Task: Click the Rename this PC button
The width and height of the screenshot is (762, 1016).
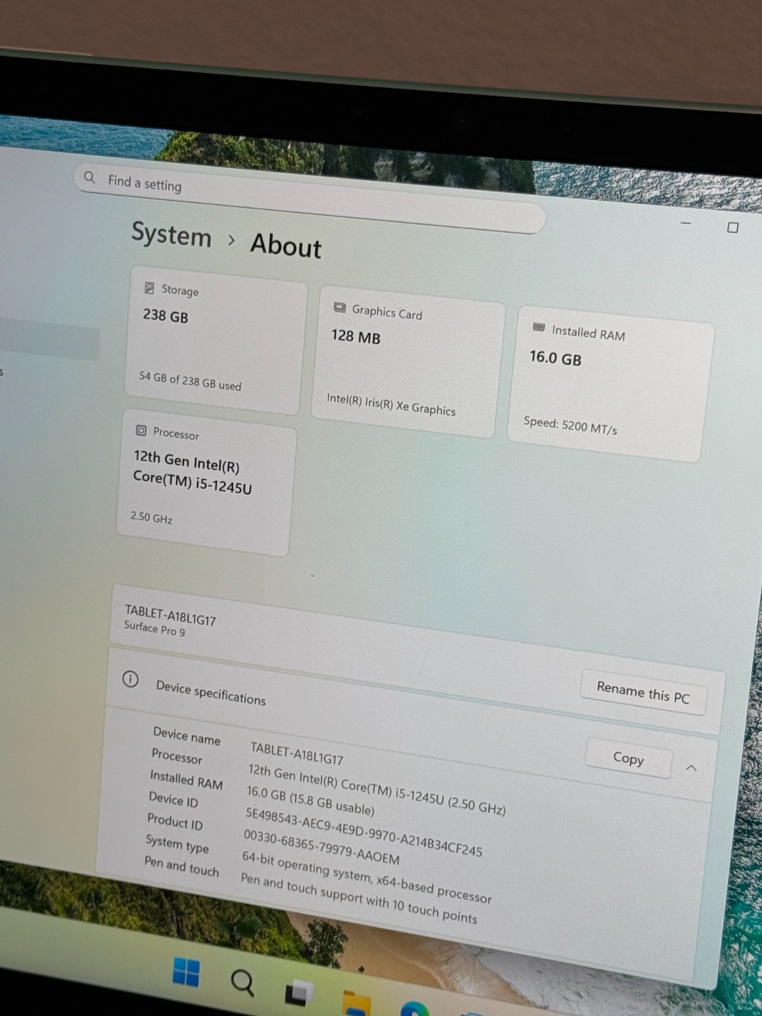Action: point(643,692)
